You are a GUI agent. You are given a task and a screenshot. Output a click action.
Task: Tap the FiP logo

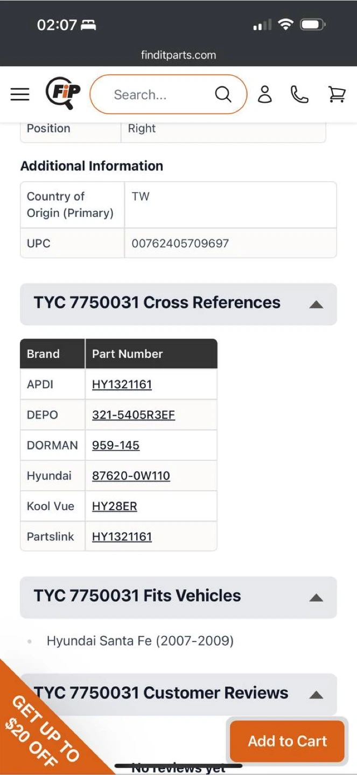tap(62, 94)
